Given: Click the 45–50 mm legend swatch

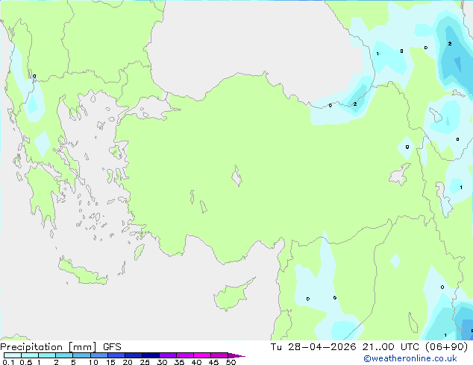Looking at the screenshot, I should (x=219, y=355).
